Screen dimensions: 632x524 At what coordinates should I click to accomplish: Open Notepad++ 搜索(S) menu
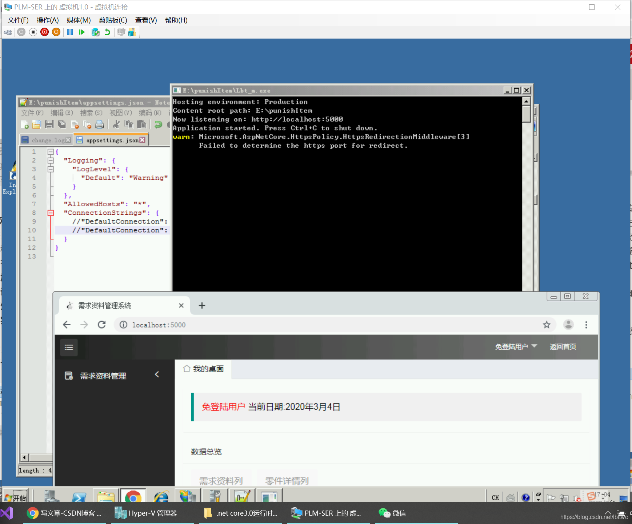coord(91,113)
